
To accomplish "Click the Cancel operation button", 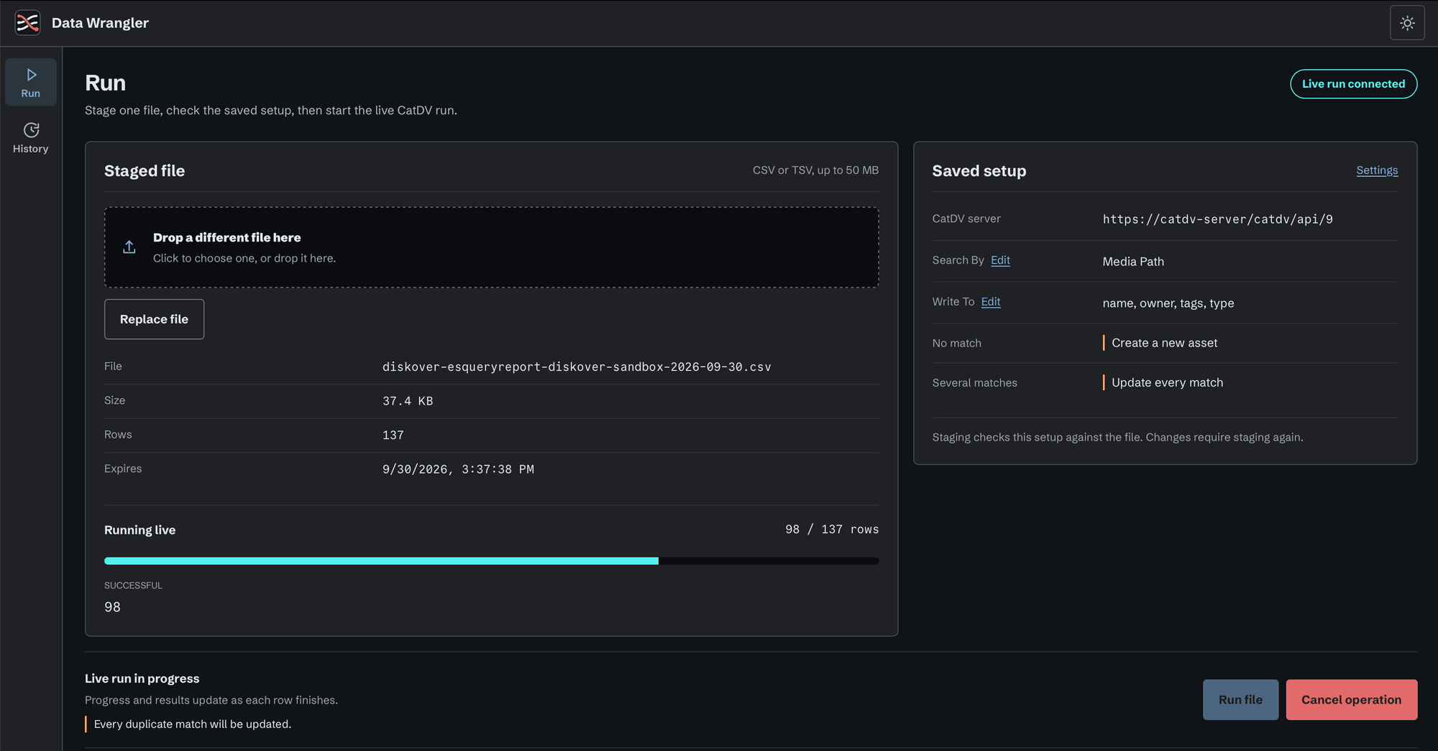I will [1352, 700].
